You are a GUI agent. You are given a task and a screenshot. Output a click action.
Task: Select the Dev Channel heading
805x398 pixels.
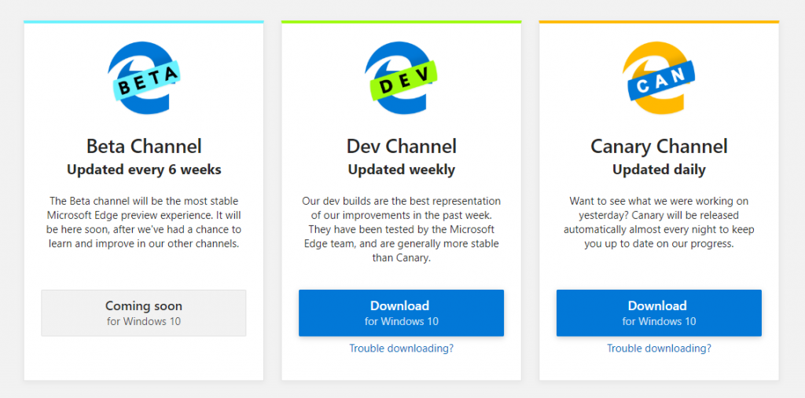[x=402, y=147]
